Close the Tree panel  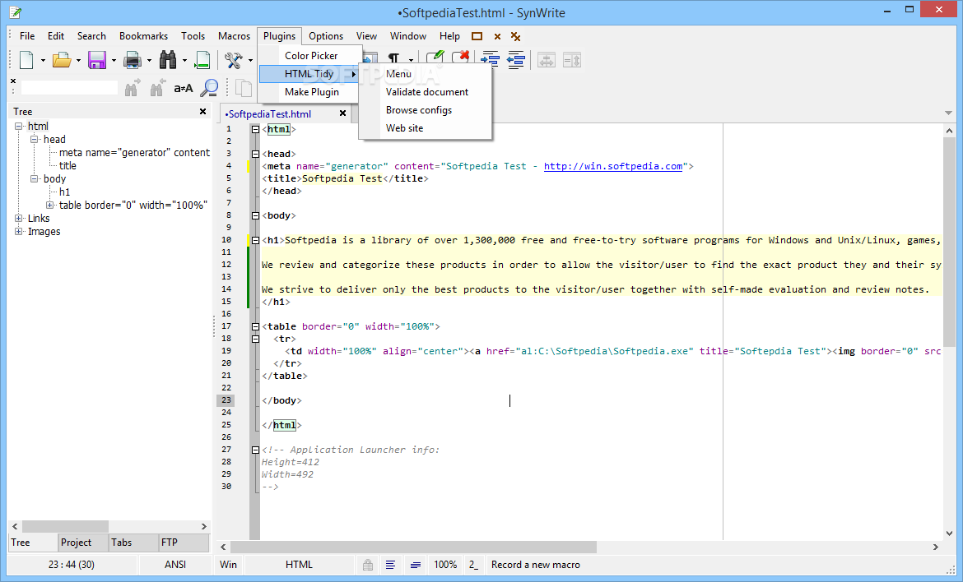[202, 111]
